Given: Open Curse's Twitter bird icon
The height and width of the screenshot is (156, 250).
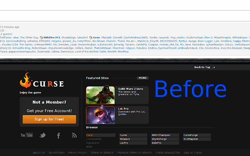Looking at the screenshot, I should 43,135.
